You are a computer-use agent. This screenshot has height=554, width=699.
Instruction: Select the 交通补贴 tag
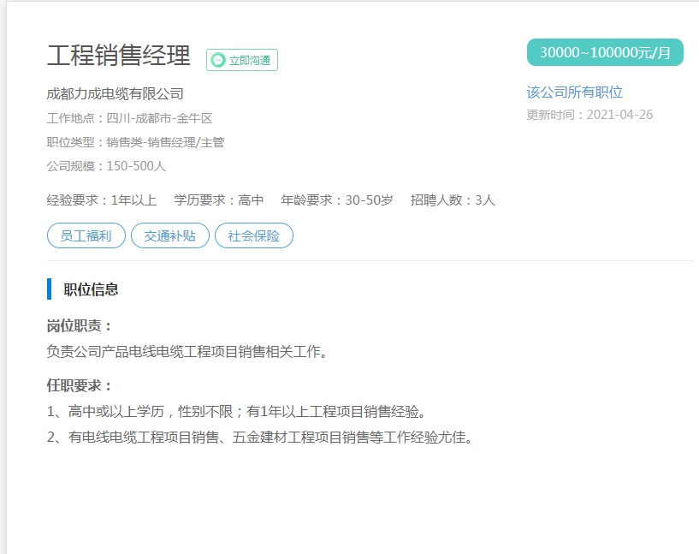(170, 235)
